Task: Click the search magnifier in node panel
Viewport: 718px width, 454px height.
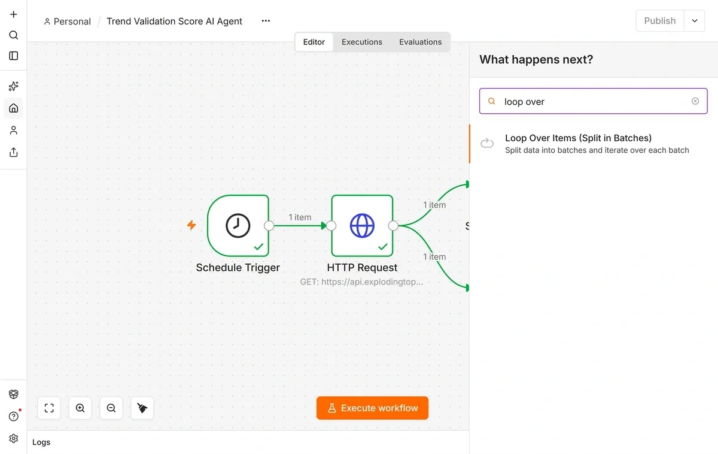Action: tap(492, 102)
